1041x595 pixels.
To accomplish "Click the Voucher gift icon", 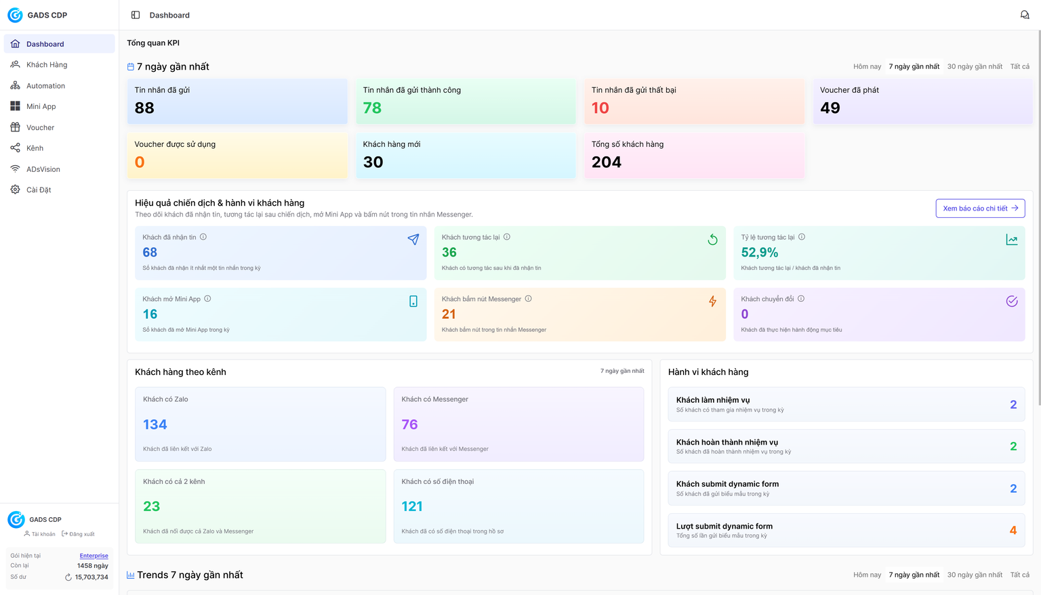I will coord(15,127).
